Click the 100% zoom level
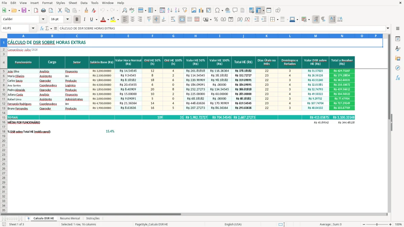Viewport: 404px width, 227px height. (398, 224)
